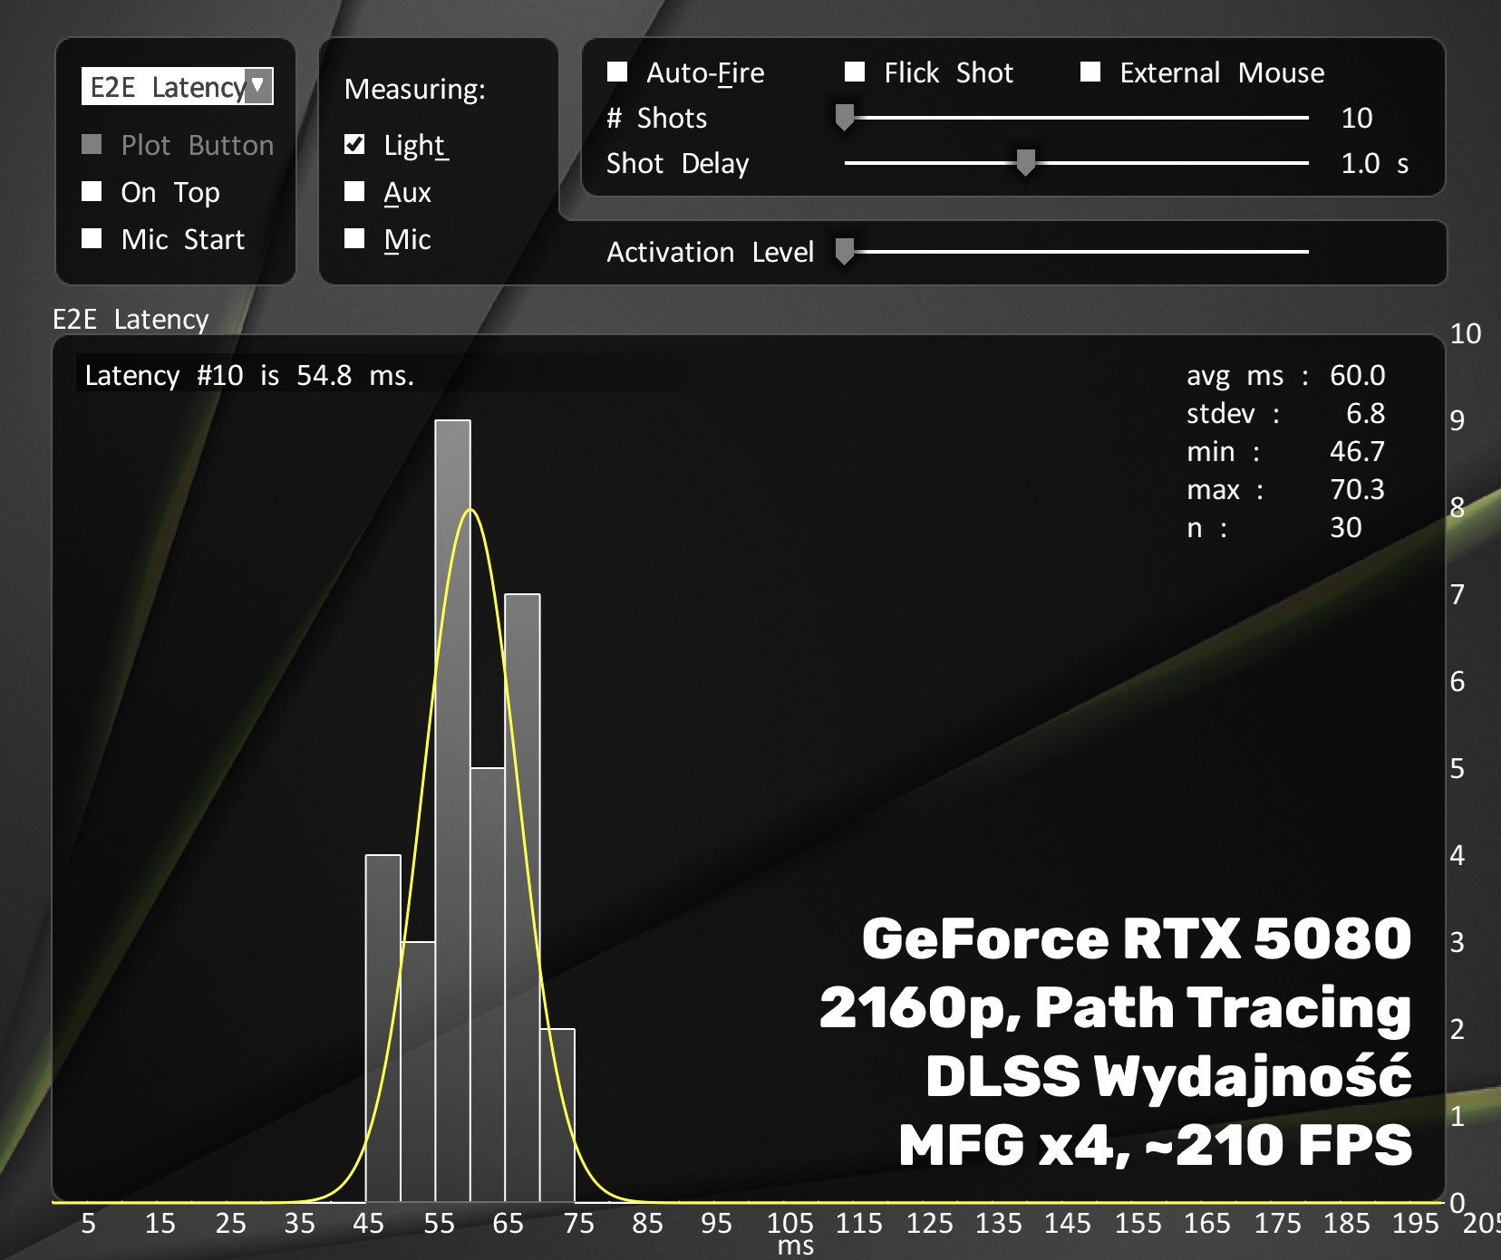Click the tallest histogram bar at 55 ms

(452, 812)
